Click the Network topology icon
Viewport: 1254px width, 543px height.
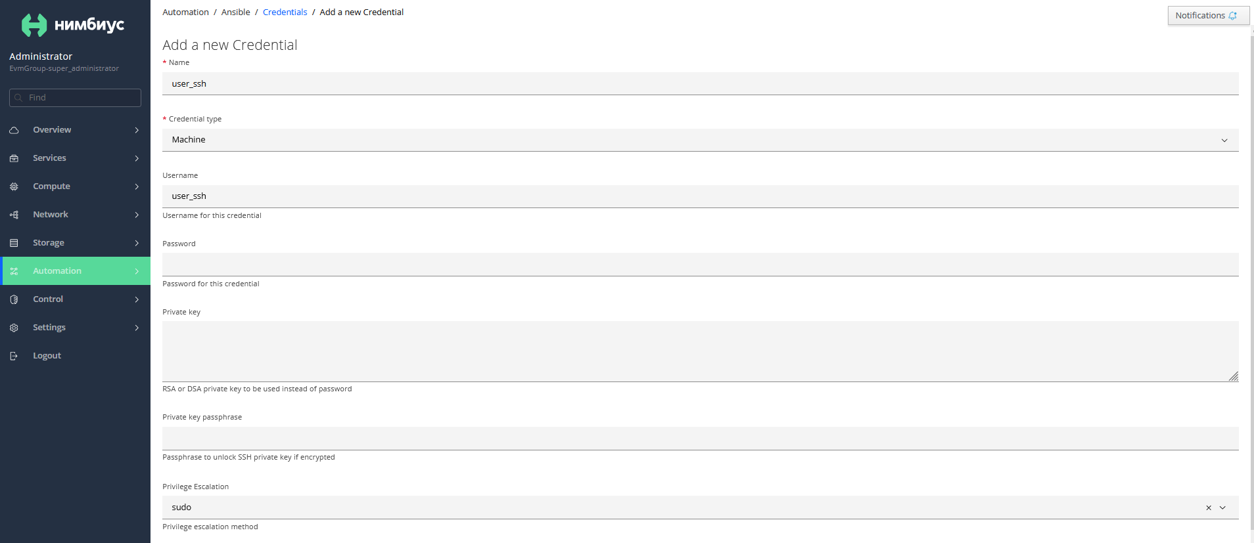(14, 215)
